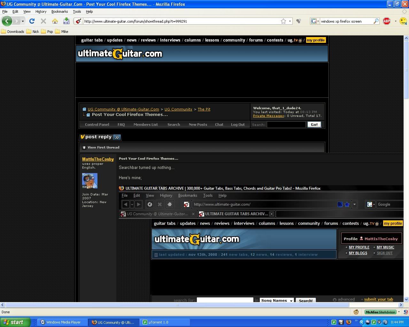Open the MattIsTheCosby username link
This screenshot has width=409, height=327.
coord(98,159)
